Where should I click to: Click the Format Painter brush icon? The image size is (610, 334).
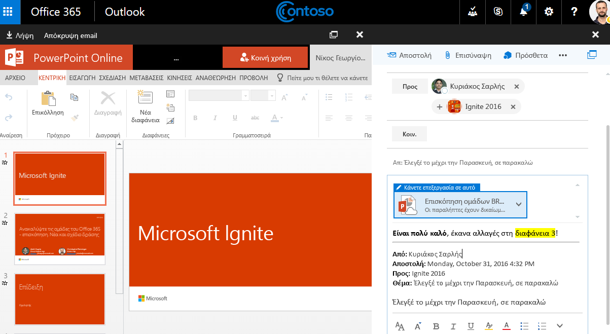pyautogui.click(x=75, y=118)
